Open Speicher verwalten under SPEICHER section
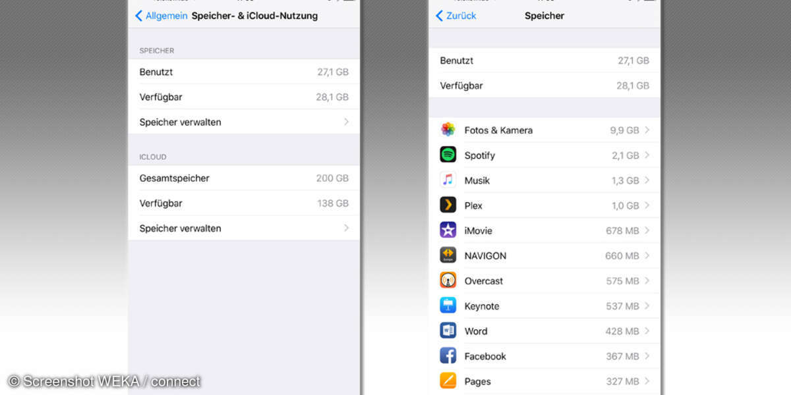This screenshot has height=395, width=791. tap(244, 122)
